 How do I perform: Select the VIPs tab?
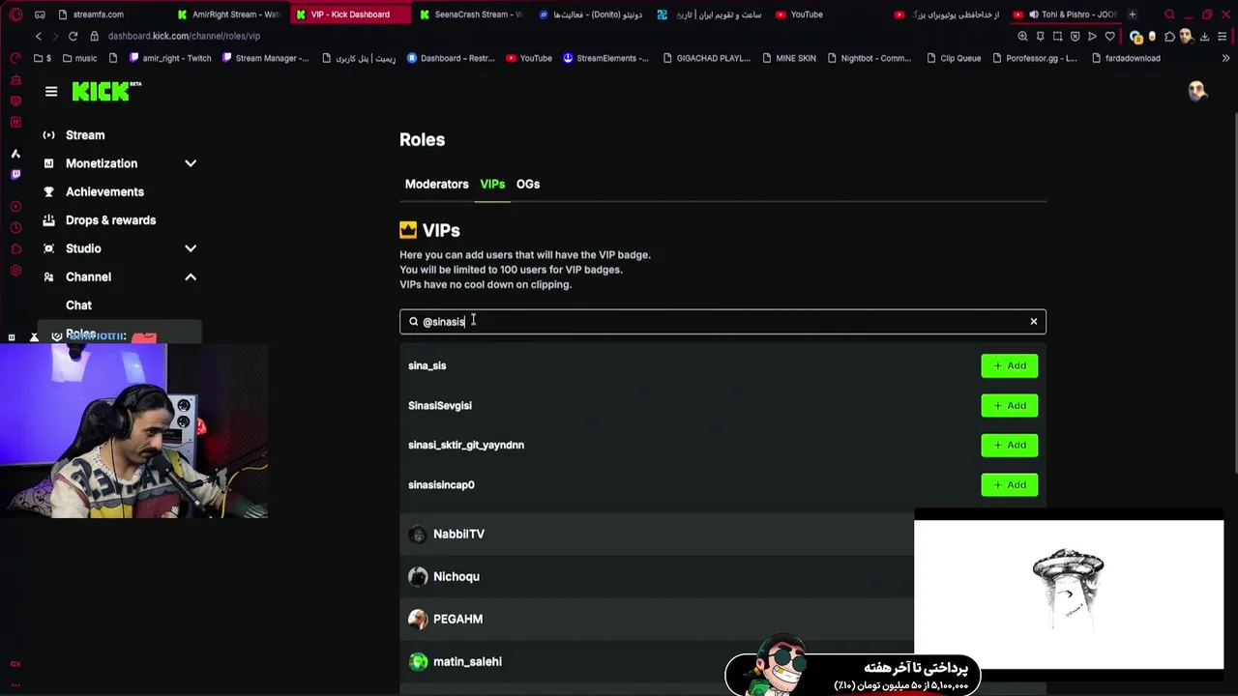point(492,184)
